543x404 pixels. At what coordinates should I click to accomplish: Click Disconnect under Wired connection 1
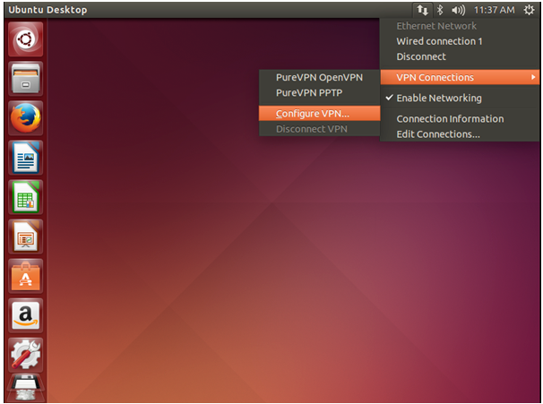[x=461, y=56]
